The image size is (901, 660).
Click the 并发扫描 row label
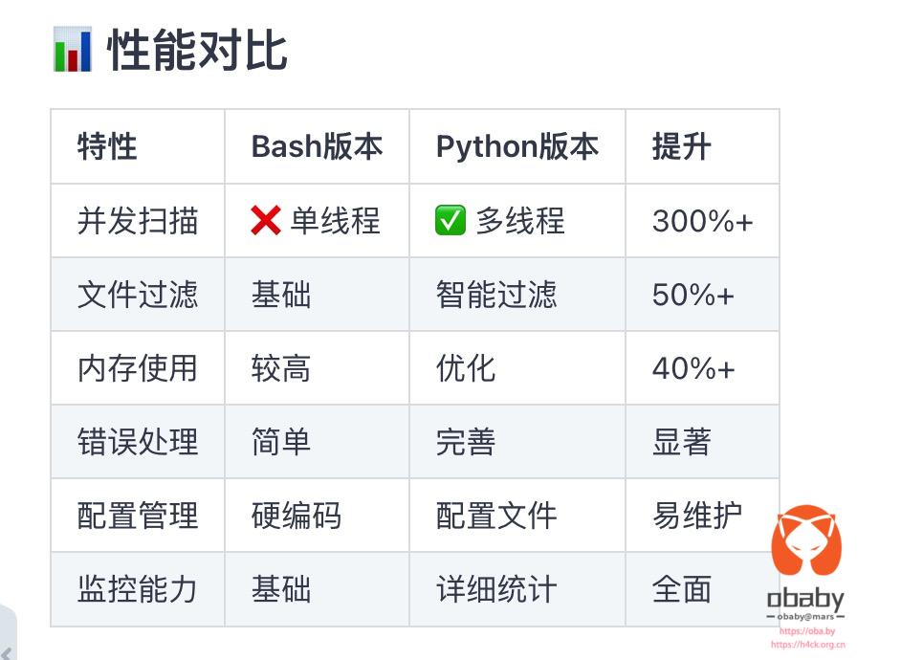click(138, 221)
